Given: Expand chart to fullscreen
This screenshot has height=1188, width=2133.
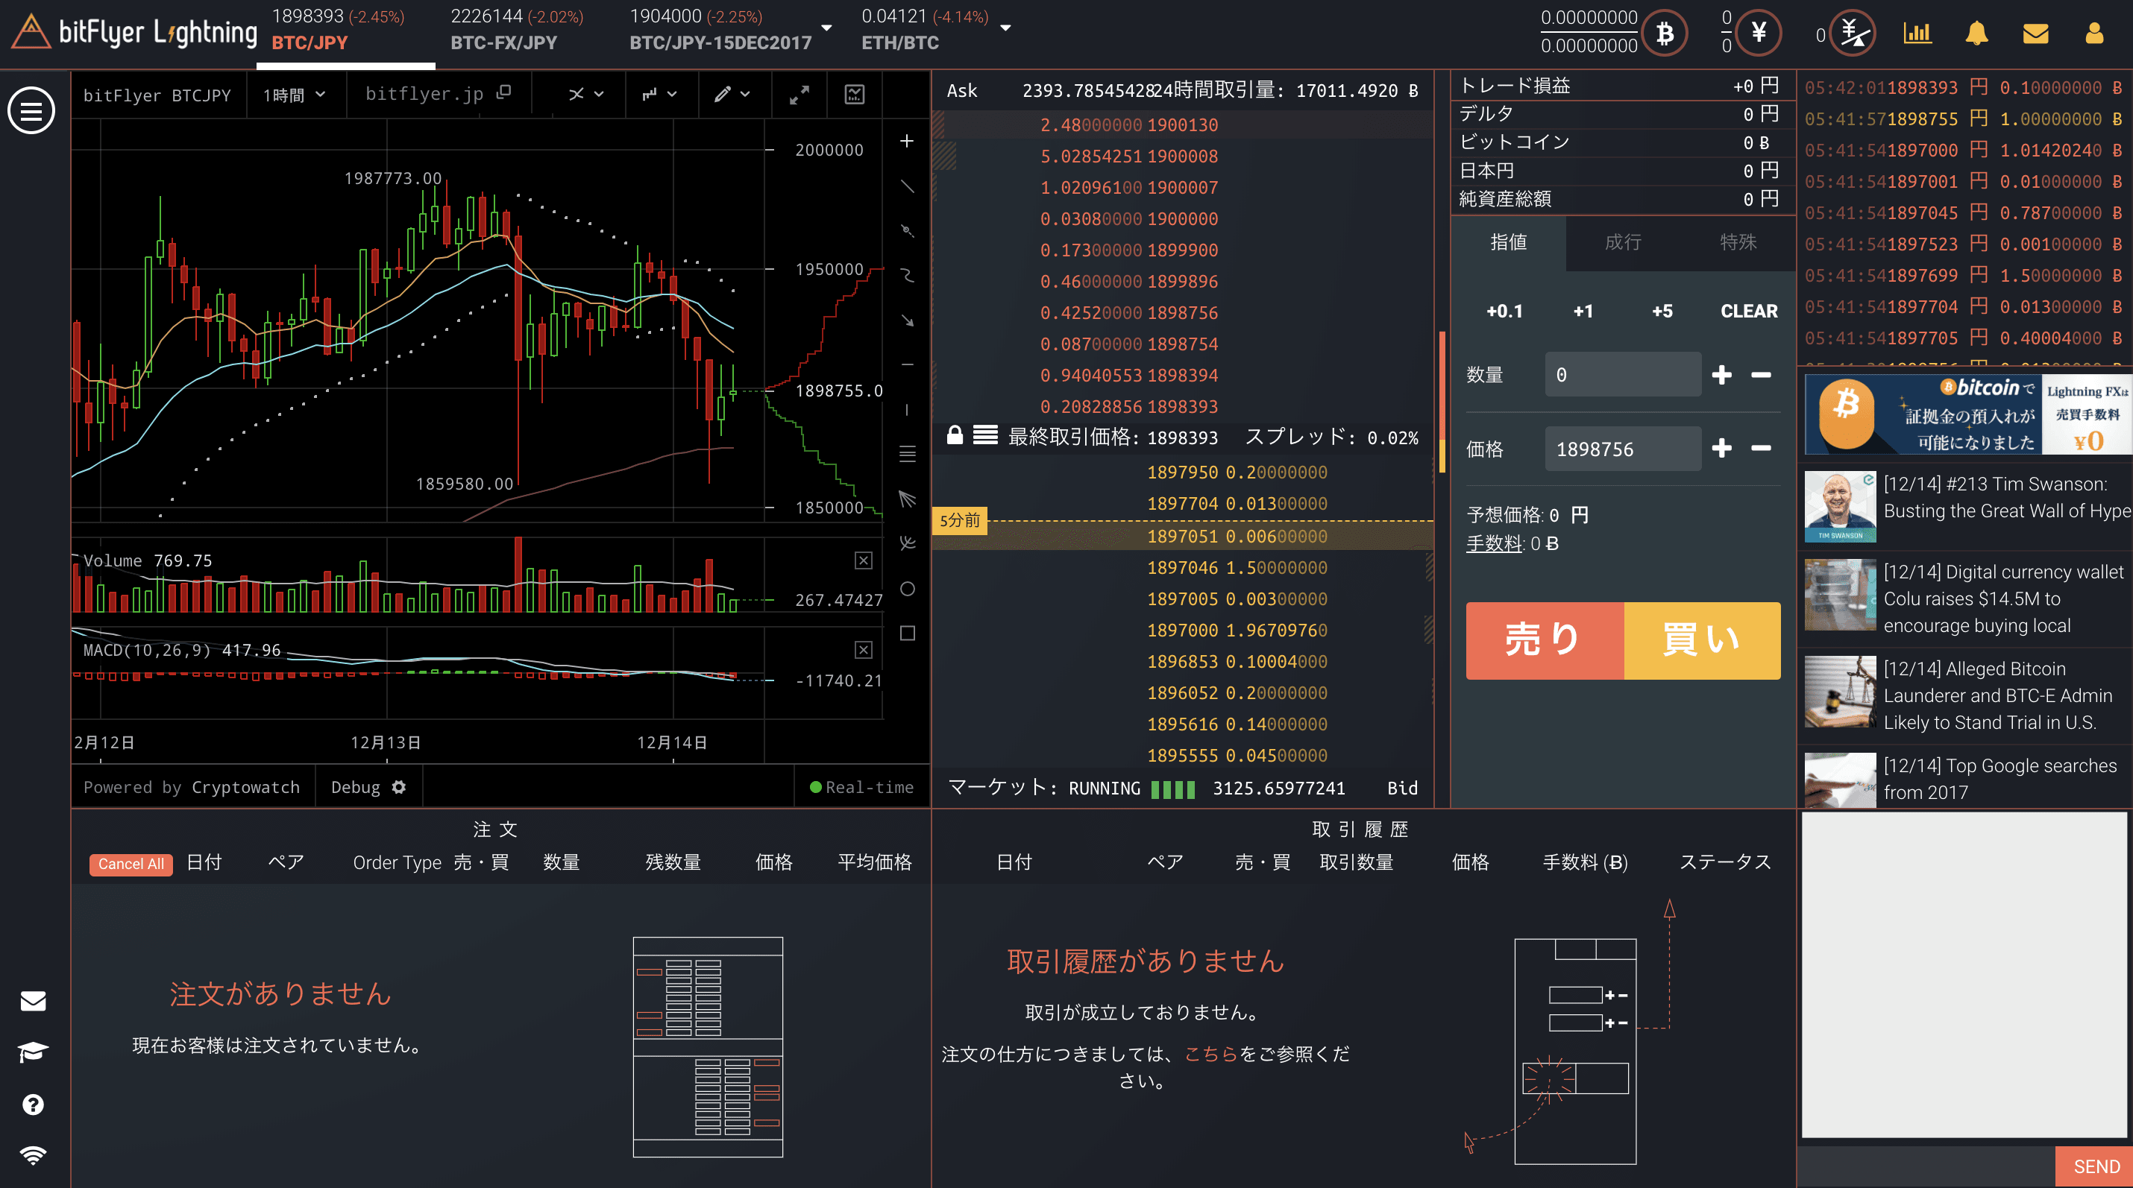Looking at the screenshot, I should [x=799, y=95].
